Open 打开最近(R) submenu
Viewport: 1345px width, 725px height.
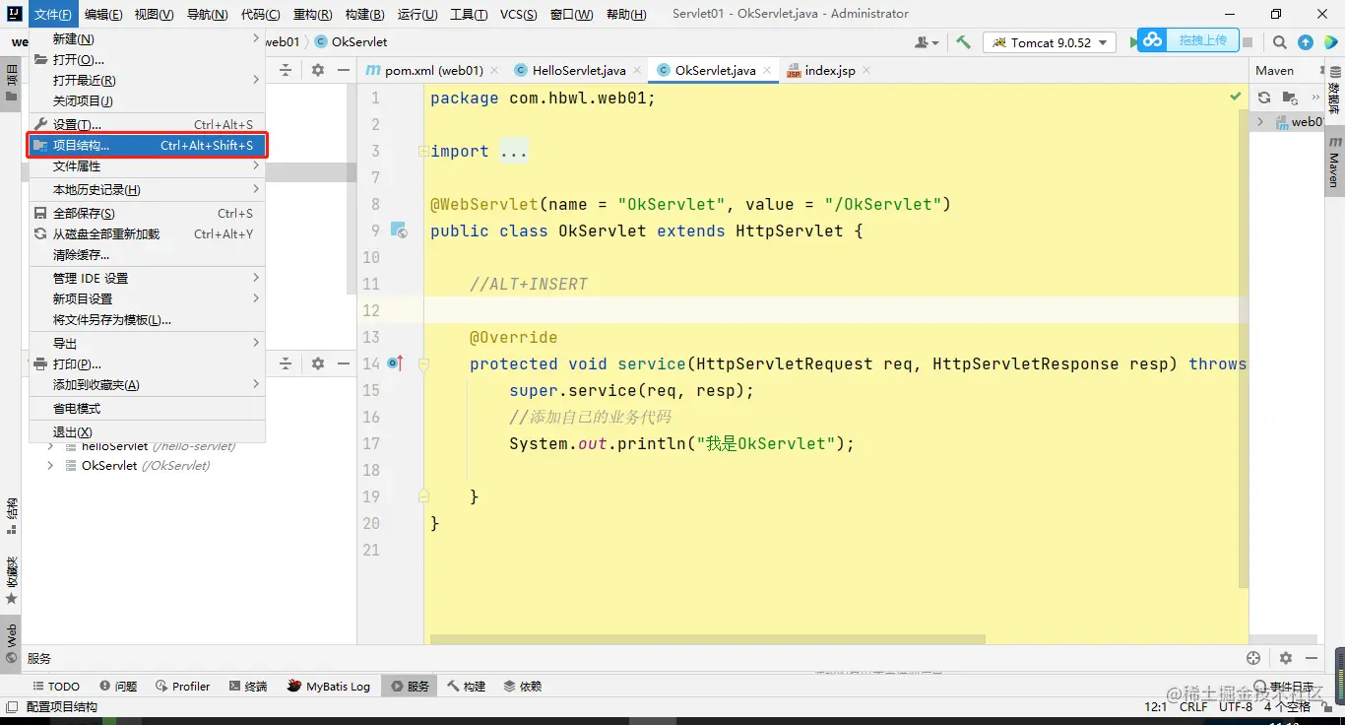point(146,80)
